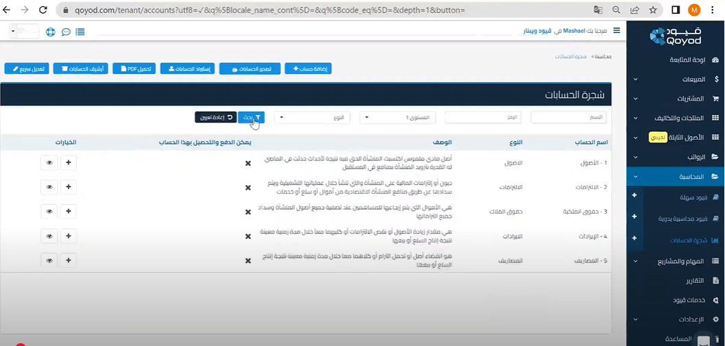Expand the المشتريات sidebar section

pyautogui.click(x=636, y=99)
